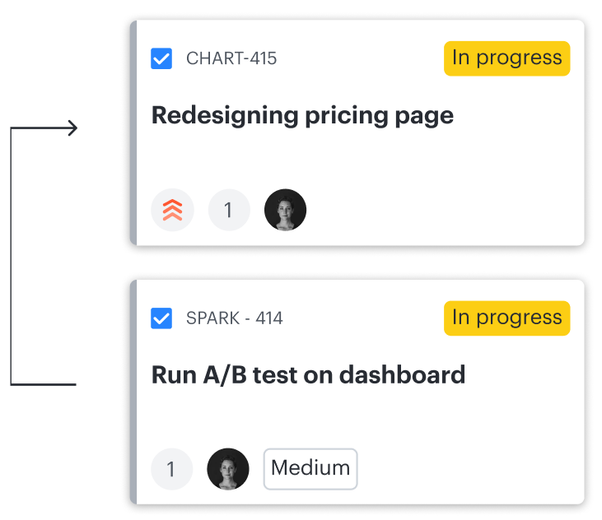Open the In progress status on CHART-415 card
602x520 pixels.
click(x=506, y=58)
